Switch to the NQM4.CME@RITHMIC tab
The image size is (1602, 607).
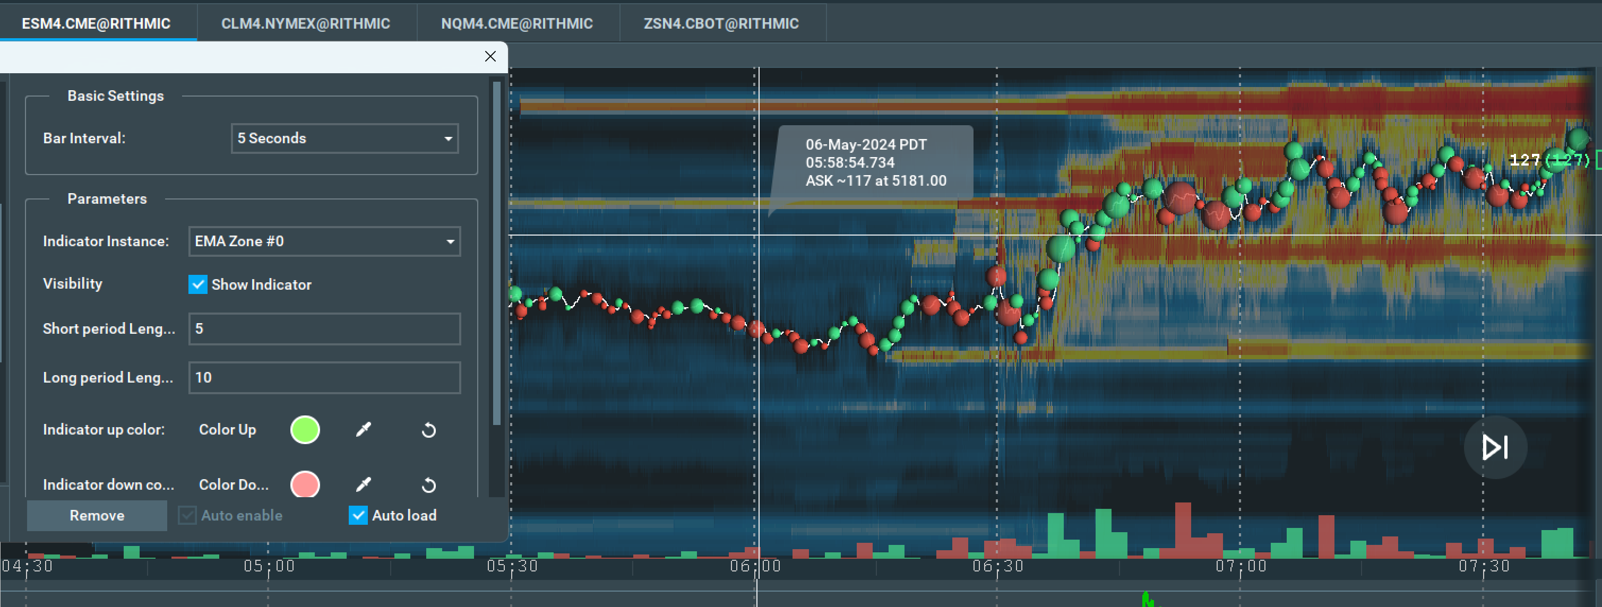tap(517, 24)
